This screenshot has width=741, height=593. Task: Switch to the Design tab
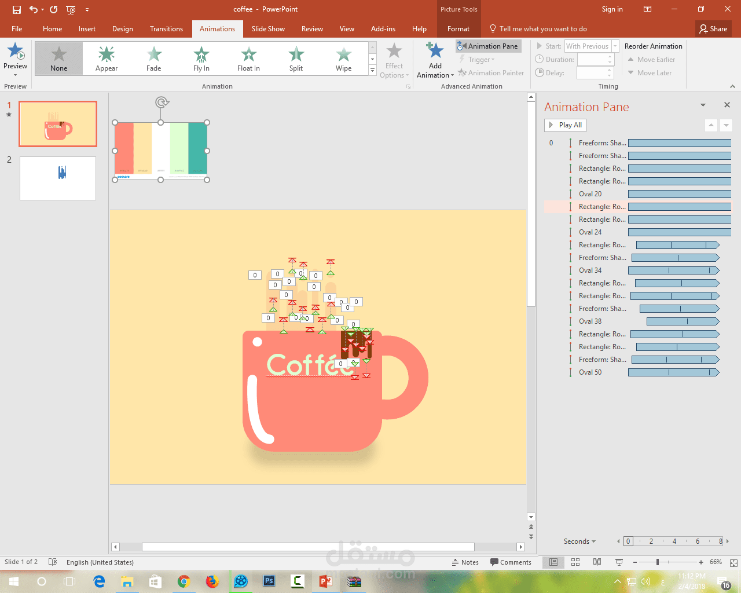point(123,29)
